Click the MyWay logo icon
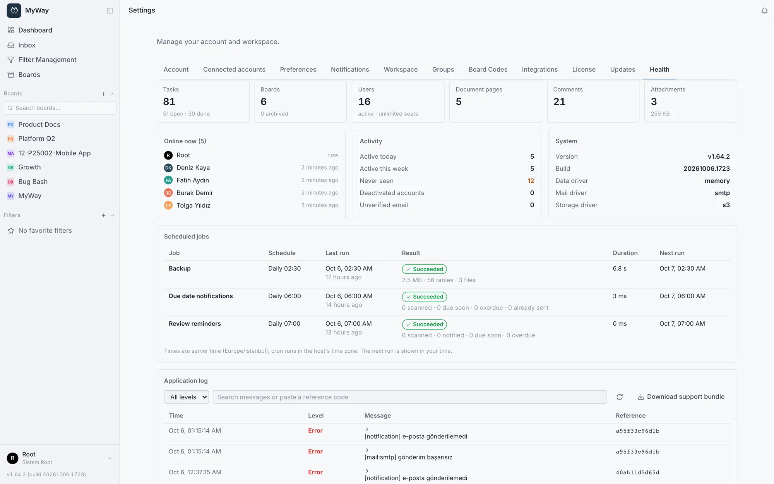This screenshot has width=774, height=484. tap(14, 10)
